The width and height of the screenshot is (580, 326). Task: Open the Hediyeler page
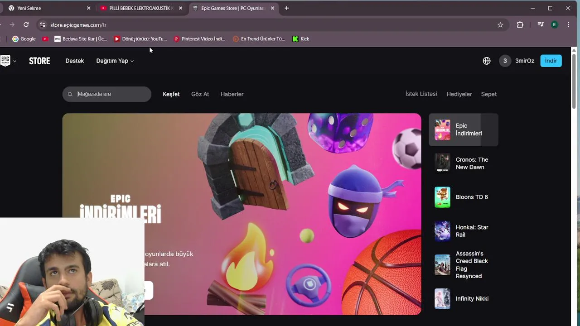[x=459, y=94]
